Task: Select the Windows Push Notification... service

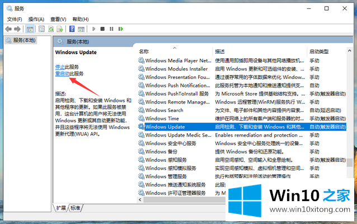Action: pyautogui.click(x=242, y=85)
